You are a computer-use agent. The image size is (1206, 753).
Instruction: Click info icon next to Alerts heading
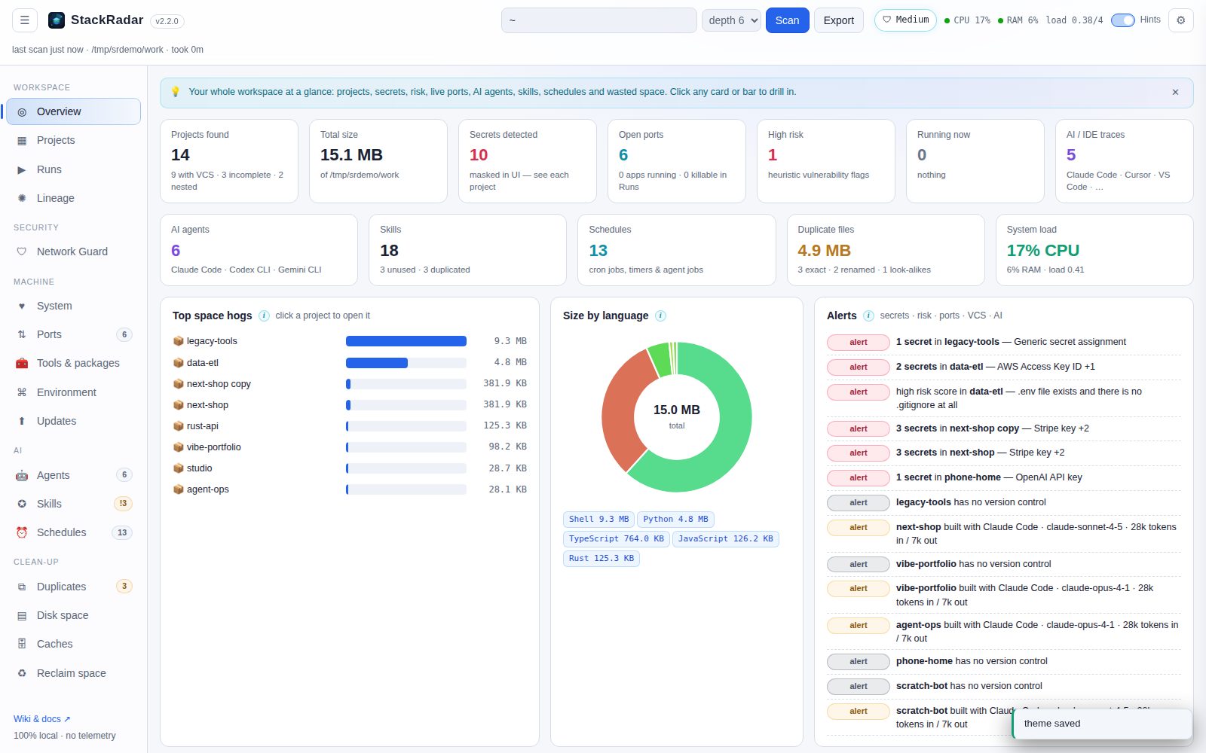pyautogui.click(x=868, y=316)
